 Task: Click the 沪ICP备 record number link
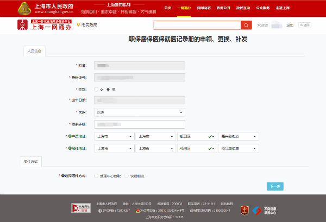pos(116,211)
